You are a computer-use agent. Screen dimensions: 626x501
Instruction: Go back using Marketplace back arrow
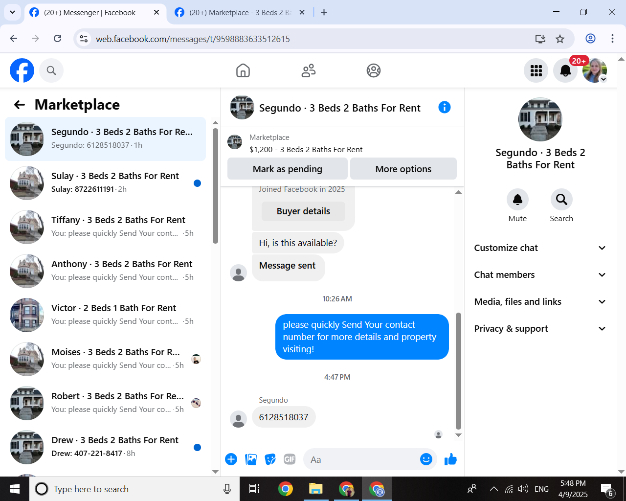tap(20, 105)
